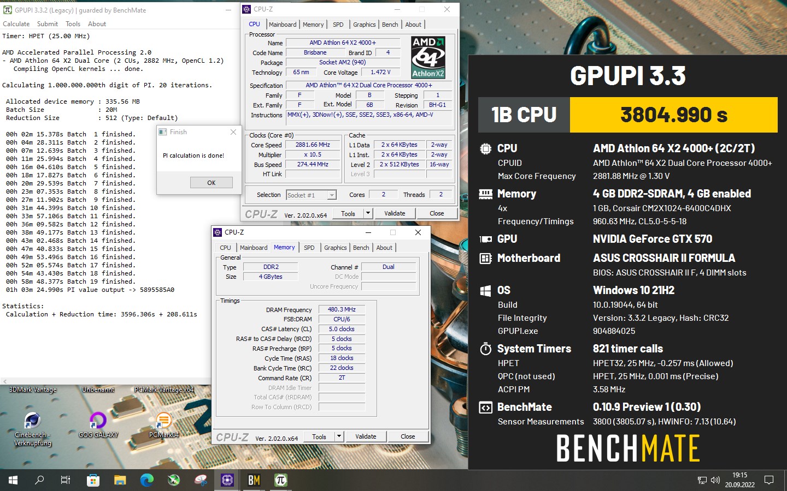Click the upper CPU-Z title bar chip icon

coord(247,9)
